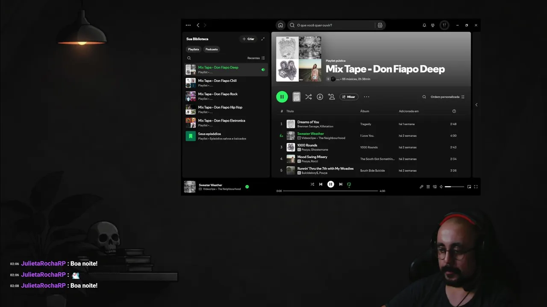Connect to a device

[x=435, y=187]
